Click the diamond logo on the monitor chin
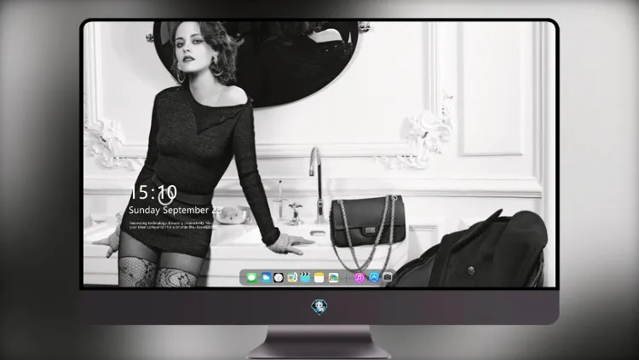Viewport: 639px width, 360px height. coord(319,307)
